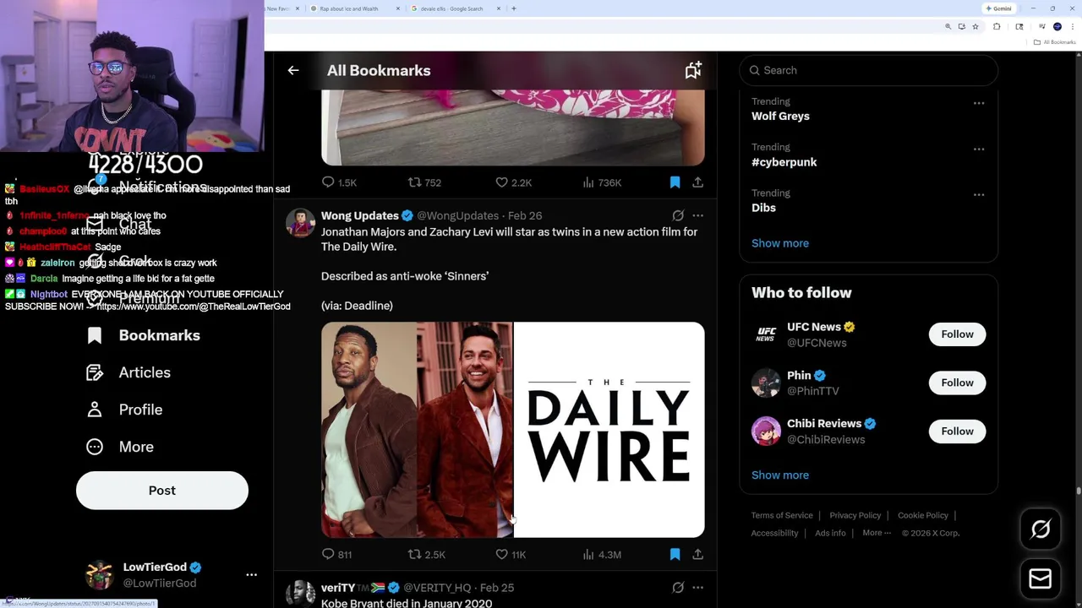Open Grok action on Wong Updates post
Screen dimensions: 1082x608
click(x=678, y=215)
